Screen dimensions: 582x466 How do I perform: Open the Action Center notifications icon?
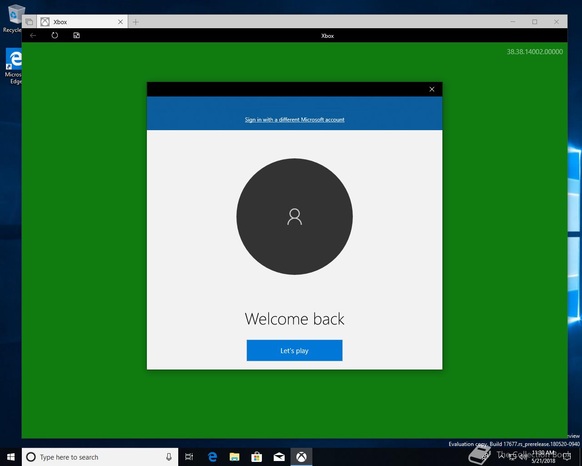tap(567, 457)
